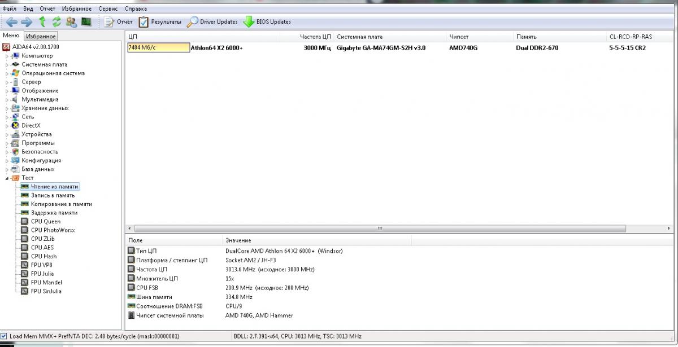
Task: Open the Отчёт report toolbar button
Action: 119,22
